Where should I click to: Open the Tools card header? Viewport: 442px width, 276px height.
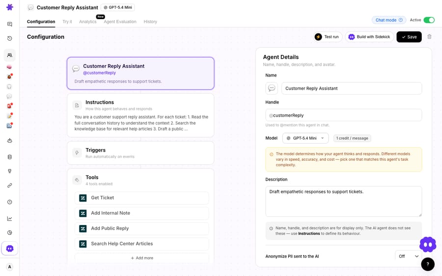click(x=140, y=180)
